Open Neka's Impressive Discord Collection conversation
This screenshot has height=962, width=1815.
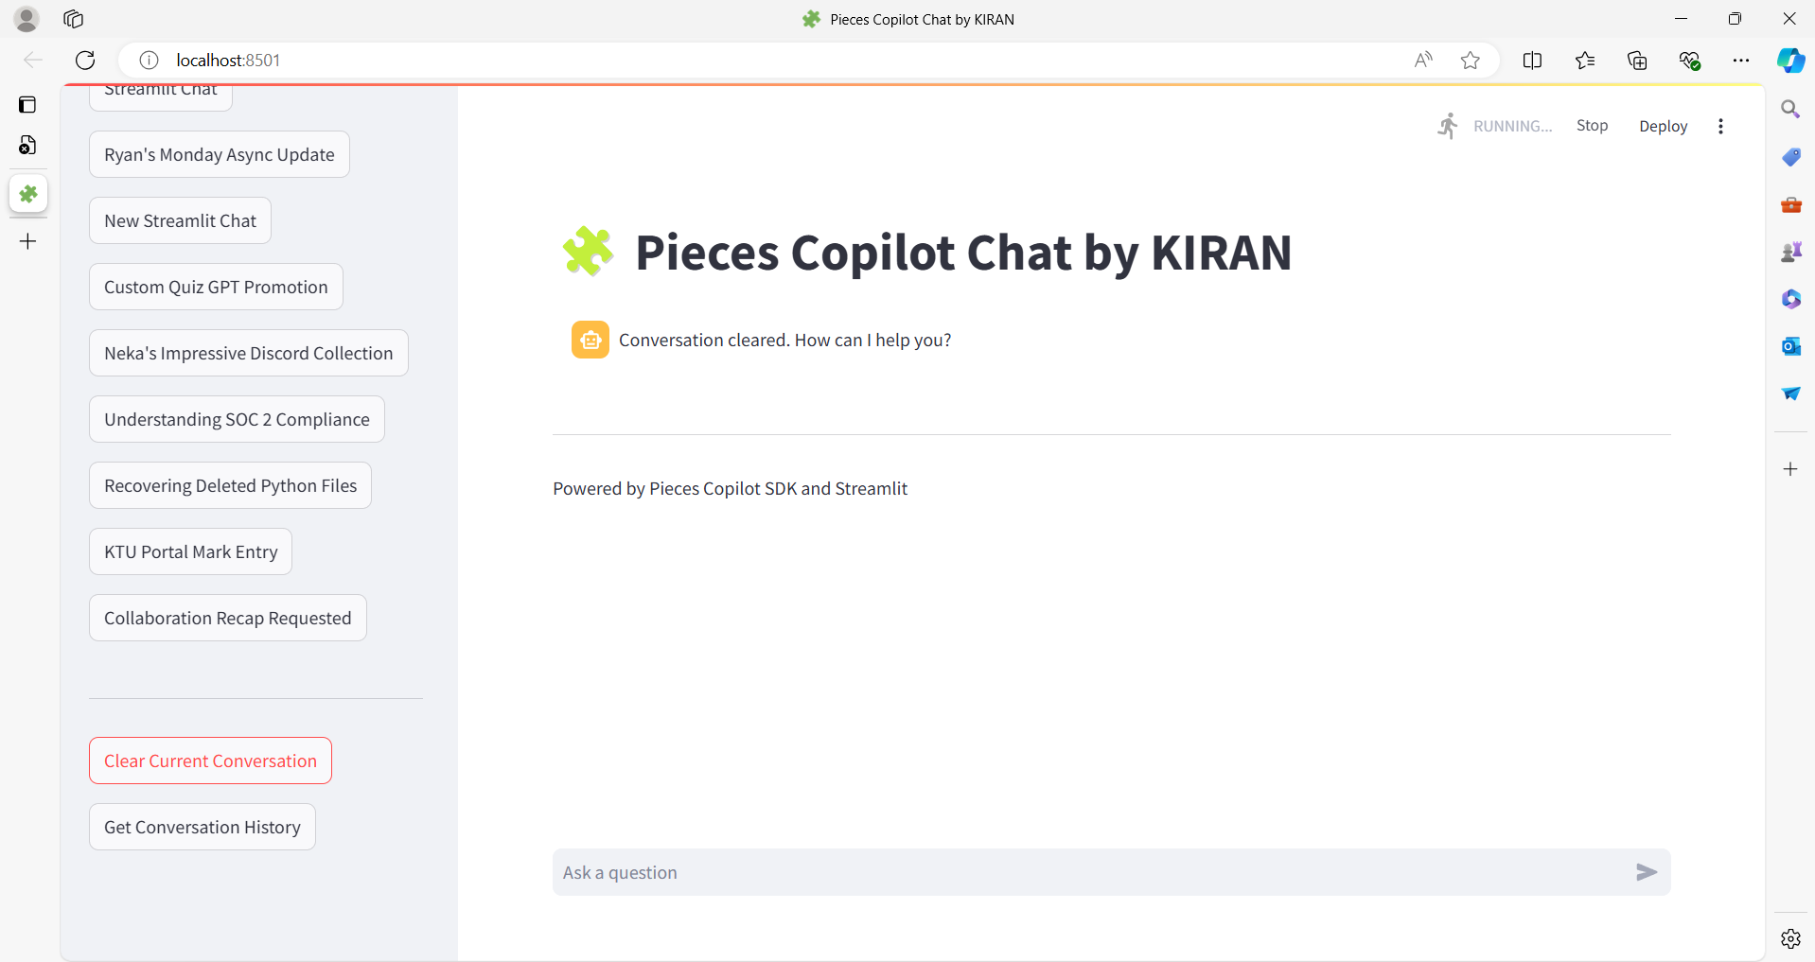tap(249, 353)
